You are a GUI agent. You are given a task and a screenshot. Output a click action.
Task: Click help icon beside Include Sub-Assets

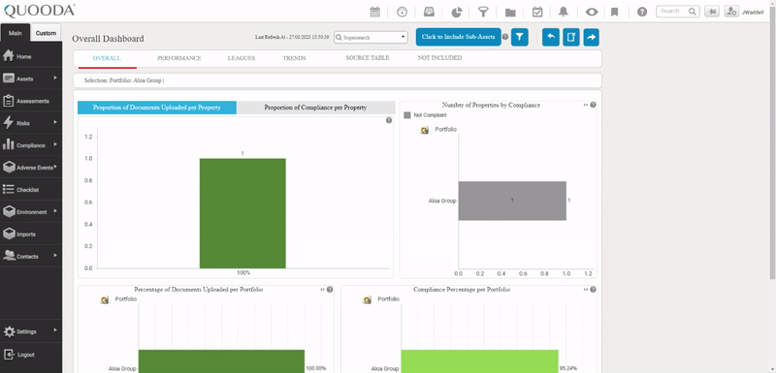(x=505, y=37)
